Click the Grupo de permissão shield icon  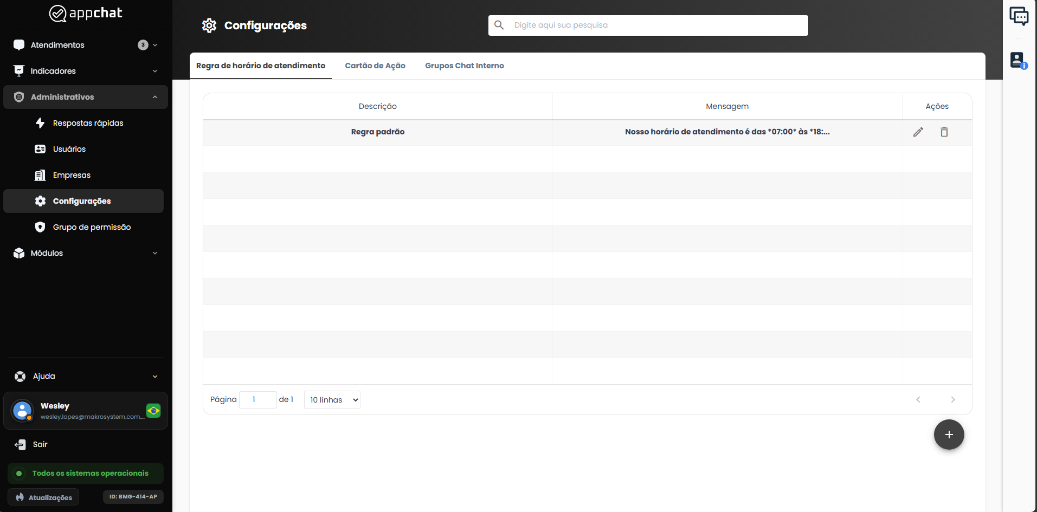(40, 227)
